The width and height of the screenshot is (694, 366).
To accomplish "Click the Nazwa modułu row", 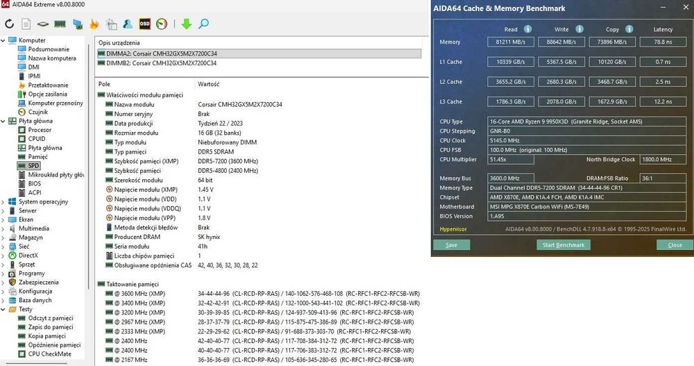I will point(262,105).
